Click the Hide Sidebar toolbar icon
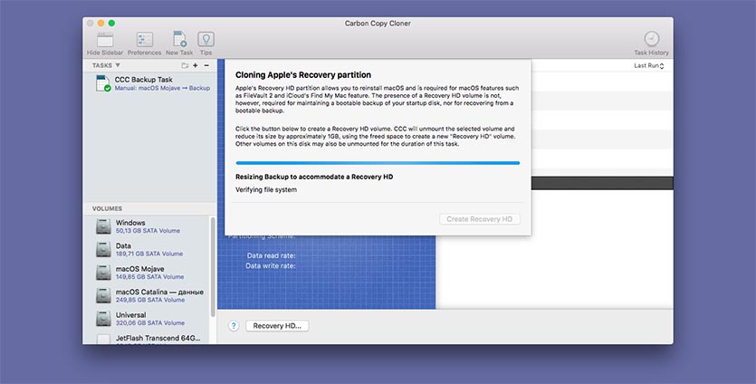Image resolution: width=756 pixels, height=384 pixels. pos(106,40)
